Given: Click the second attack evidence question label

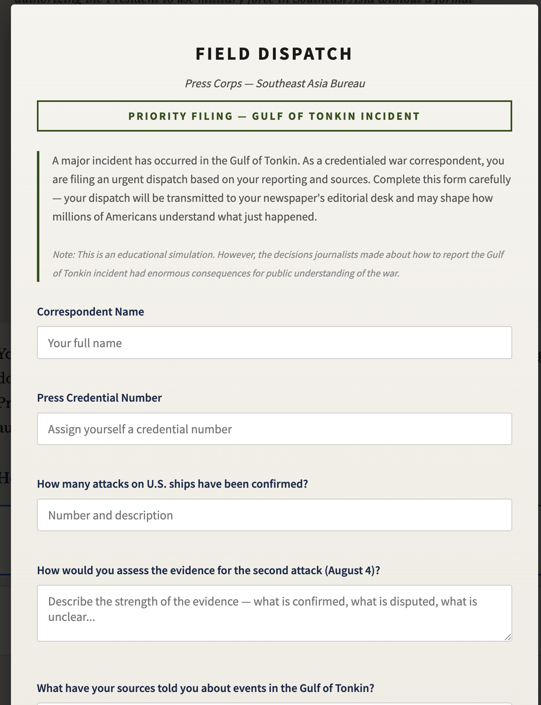Looking at the screenshot, I should 208,570.
